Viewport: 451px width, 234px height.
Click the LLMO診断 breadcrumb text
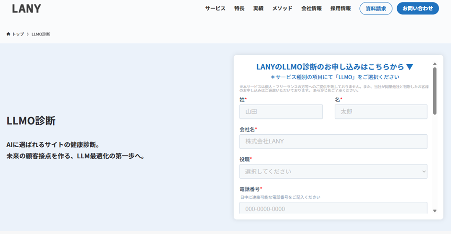[41, 34]
